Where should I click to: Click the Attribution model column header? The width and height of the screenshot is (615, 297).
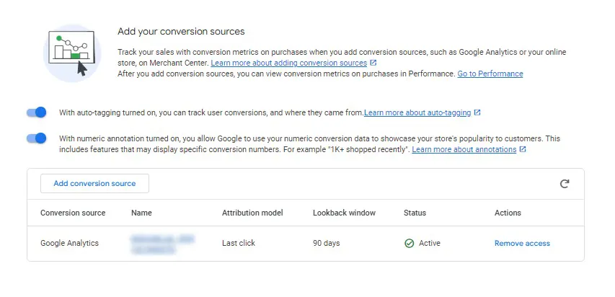[252, 213]
